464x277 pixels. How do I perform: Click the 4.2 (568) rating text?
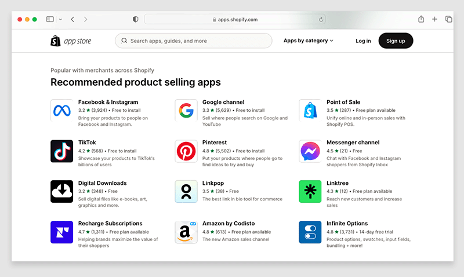pyautogui.click(x=90, y=151)
